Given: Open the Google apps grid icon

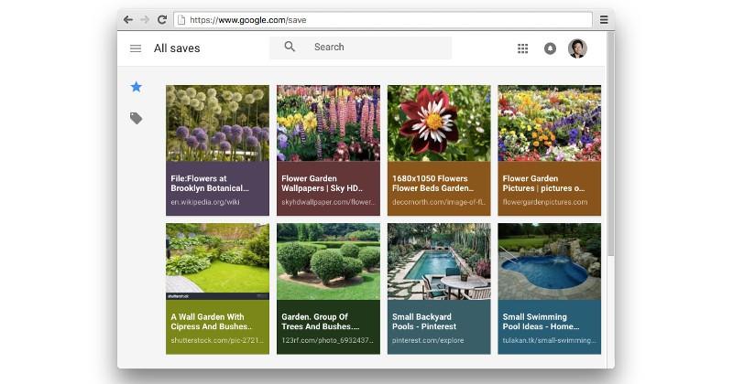Looking at the screenshot, I should tap(522, 48).
